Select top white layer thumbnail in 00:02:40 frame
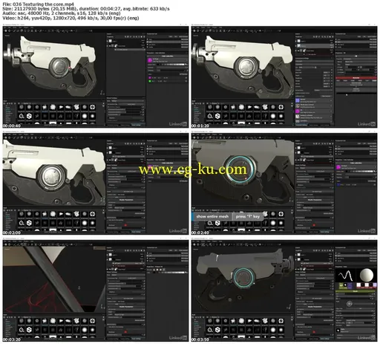The width and height of the screenshot is (380, 344). point(299,148)
